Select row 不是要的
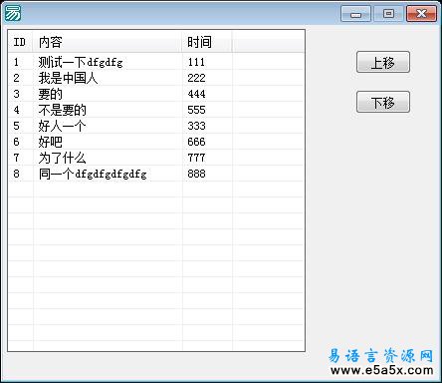 click(155, 110)
